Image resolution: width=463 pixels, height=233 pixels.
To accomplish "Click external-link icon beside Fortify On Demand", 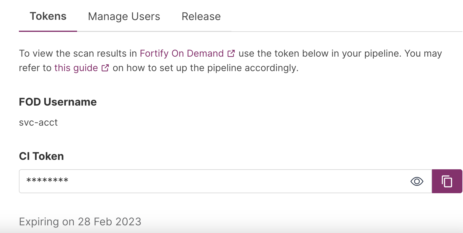I will pyautogui.click(x=231, y=54).
